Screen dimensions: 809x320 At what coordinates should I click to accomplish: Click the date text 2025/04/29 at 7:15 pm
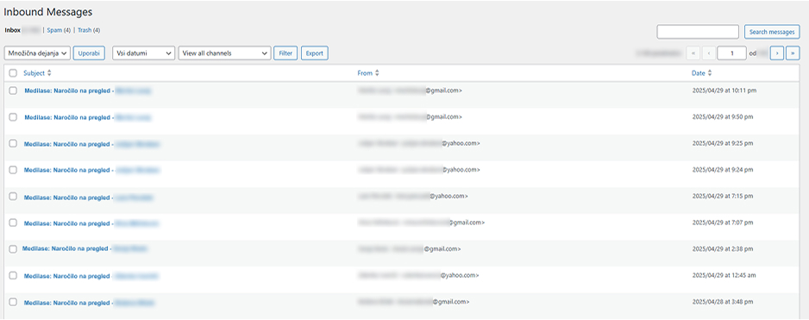723,196
